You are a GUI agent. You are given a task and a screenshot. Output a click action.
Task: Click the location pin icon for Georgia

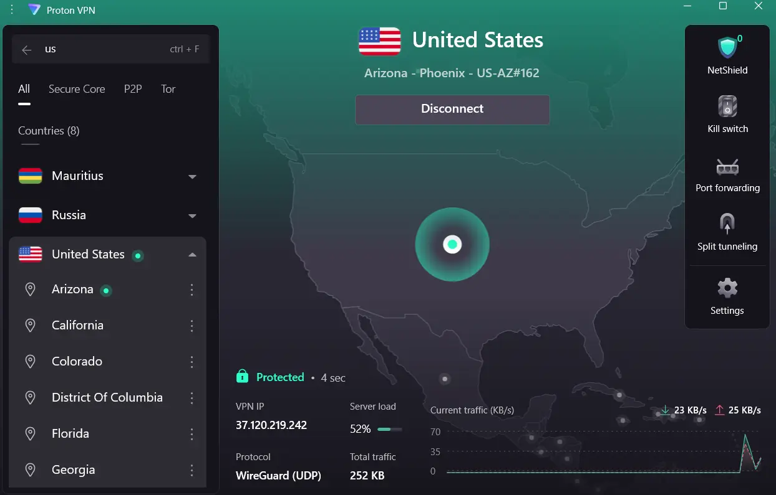click(x=30, y=470)
